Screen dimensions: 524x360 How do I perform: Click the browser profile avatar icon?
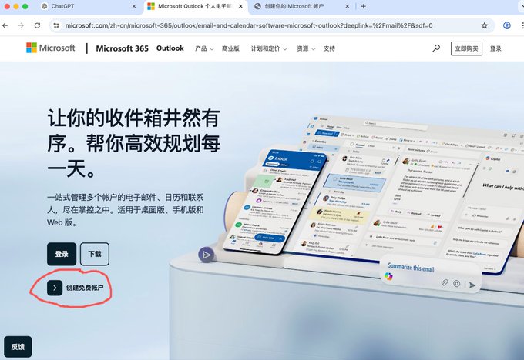click(506, 25)
